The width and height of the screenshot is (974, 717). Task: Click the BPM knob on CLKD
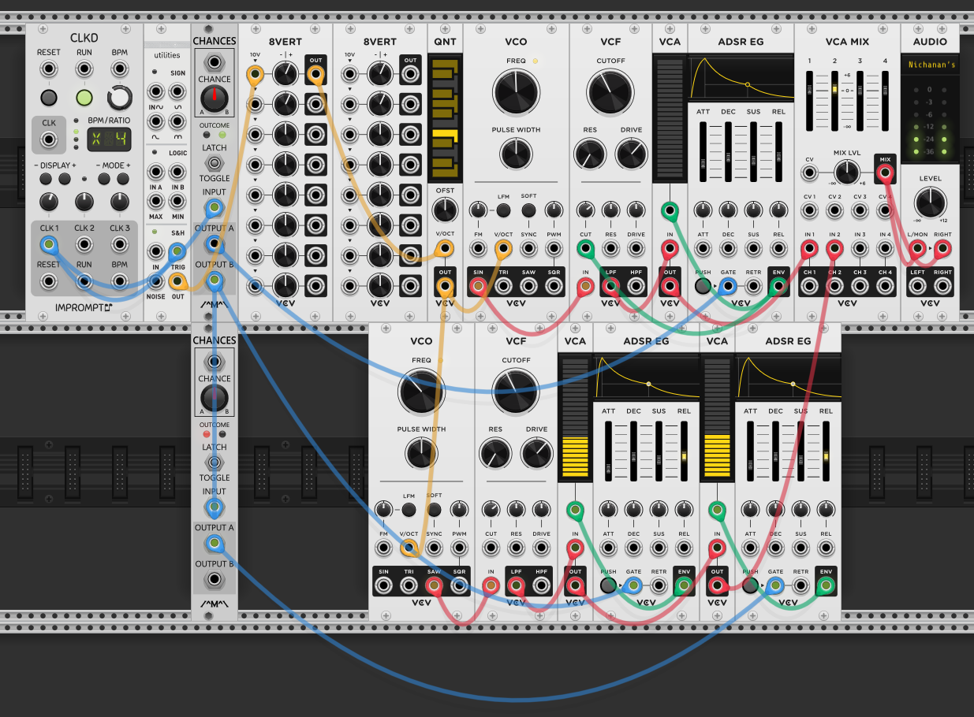click(x=120, y=98)
